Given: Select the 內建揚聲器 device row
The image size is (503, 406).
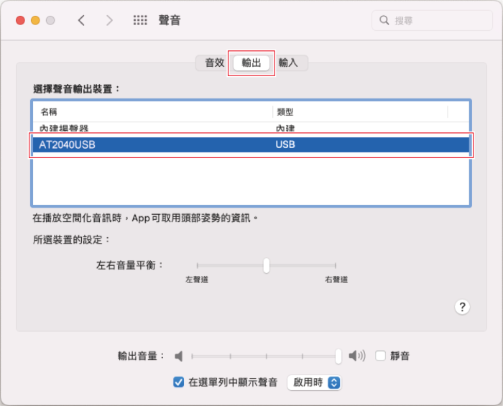Looking at the screenshot, I should point(251,128).
